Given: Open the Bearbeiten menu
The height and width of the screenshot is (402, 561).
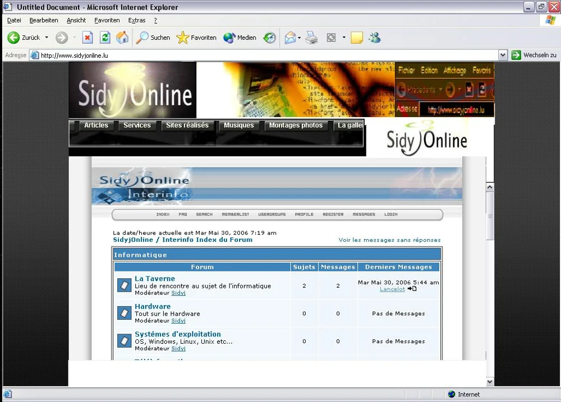Looking at the screenshot, I should click(x=44, y=20).
